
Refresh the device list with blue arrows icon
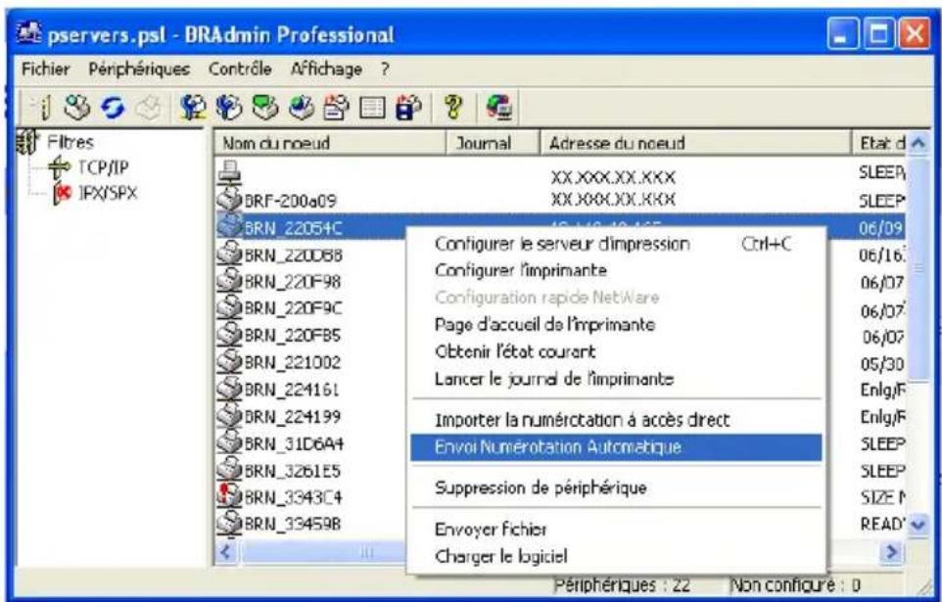(x=112, y=108)
